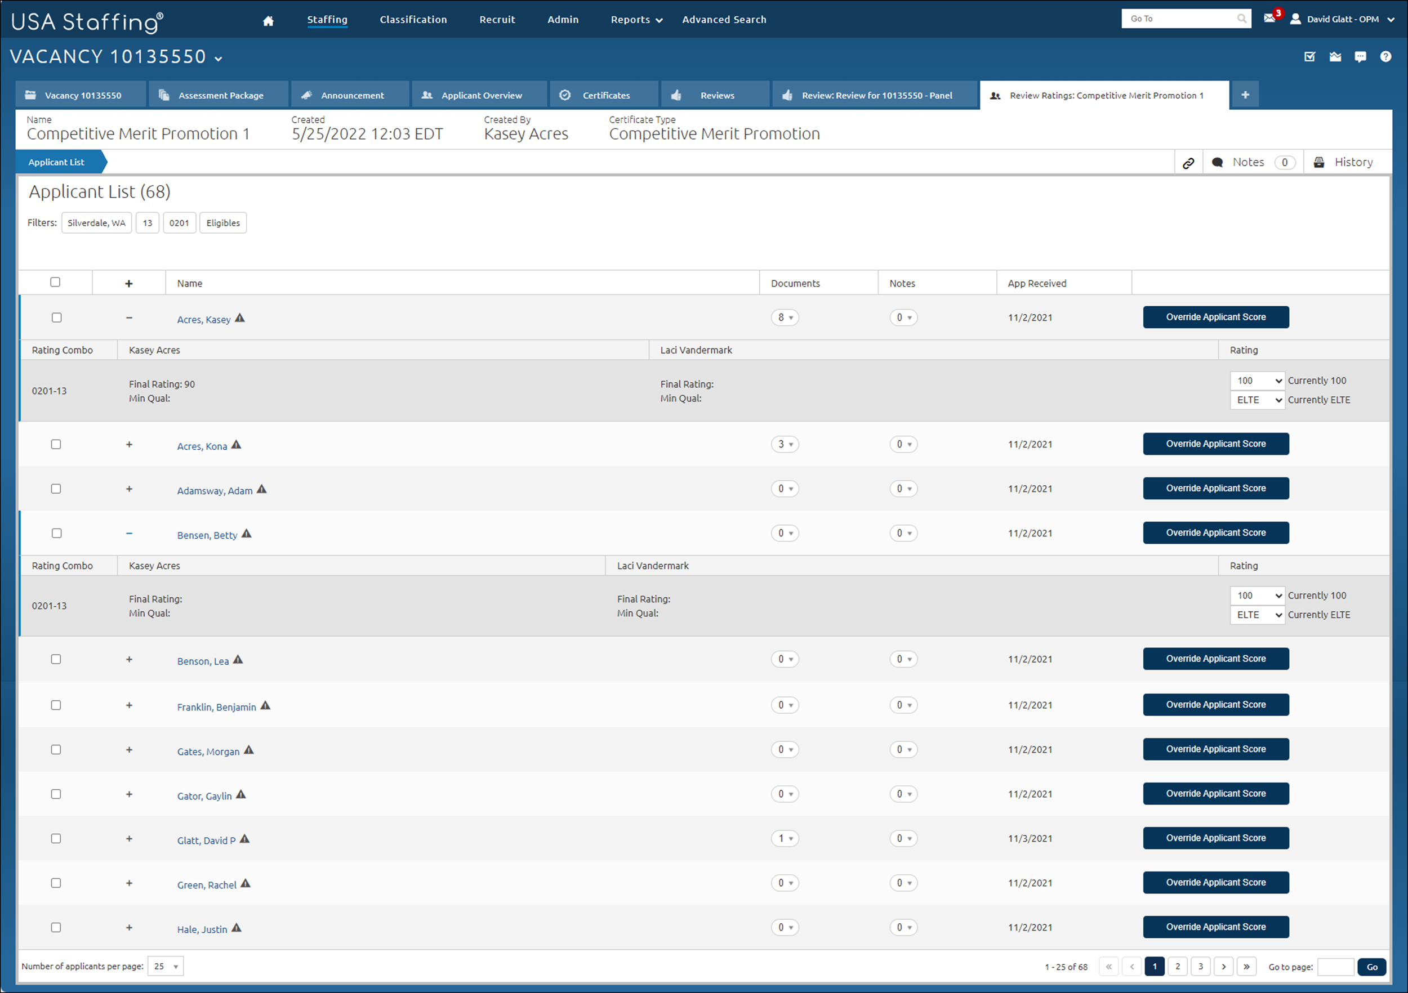This screenshot has width=1408, height=993.
Task: Check the checkbox next to Hale, Justin
Action: click(56, 927)
